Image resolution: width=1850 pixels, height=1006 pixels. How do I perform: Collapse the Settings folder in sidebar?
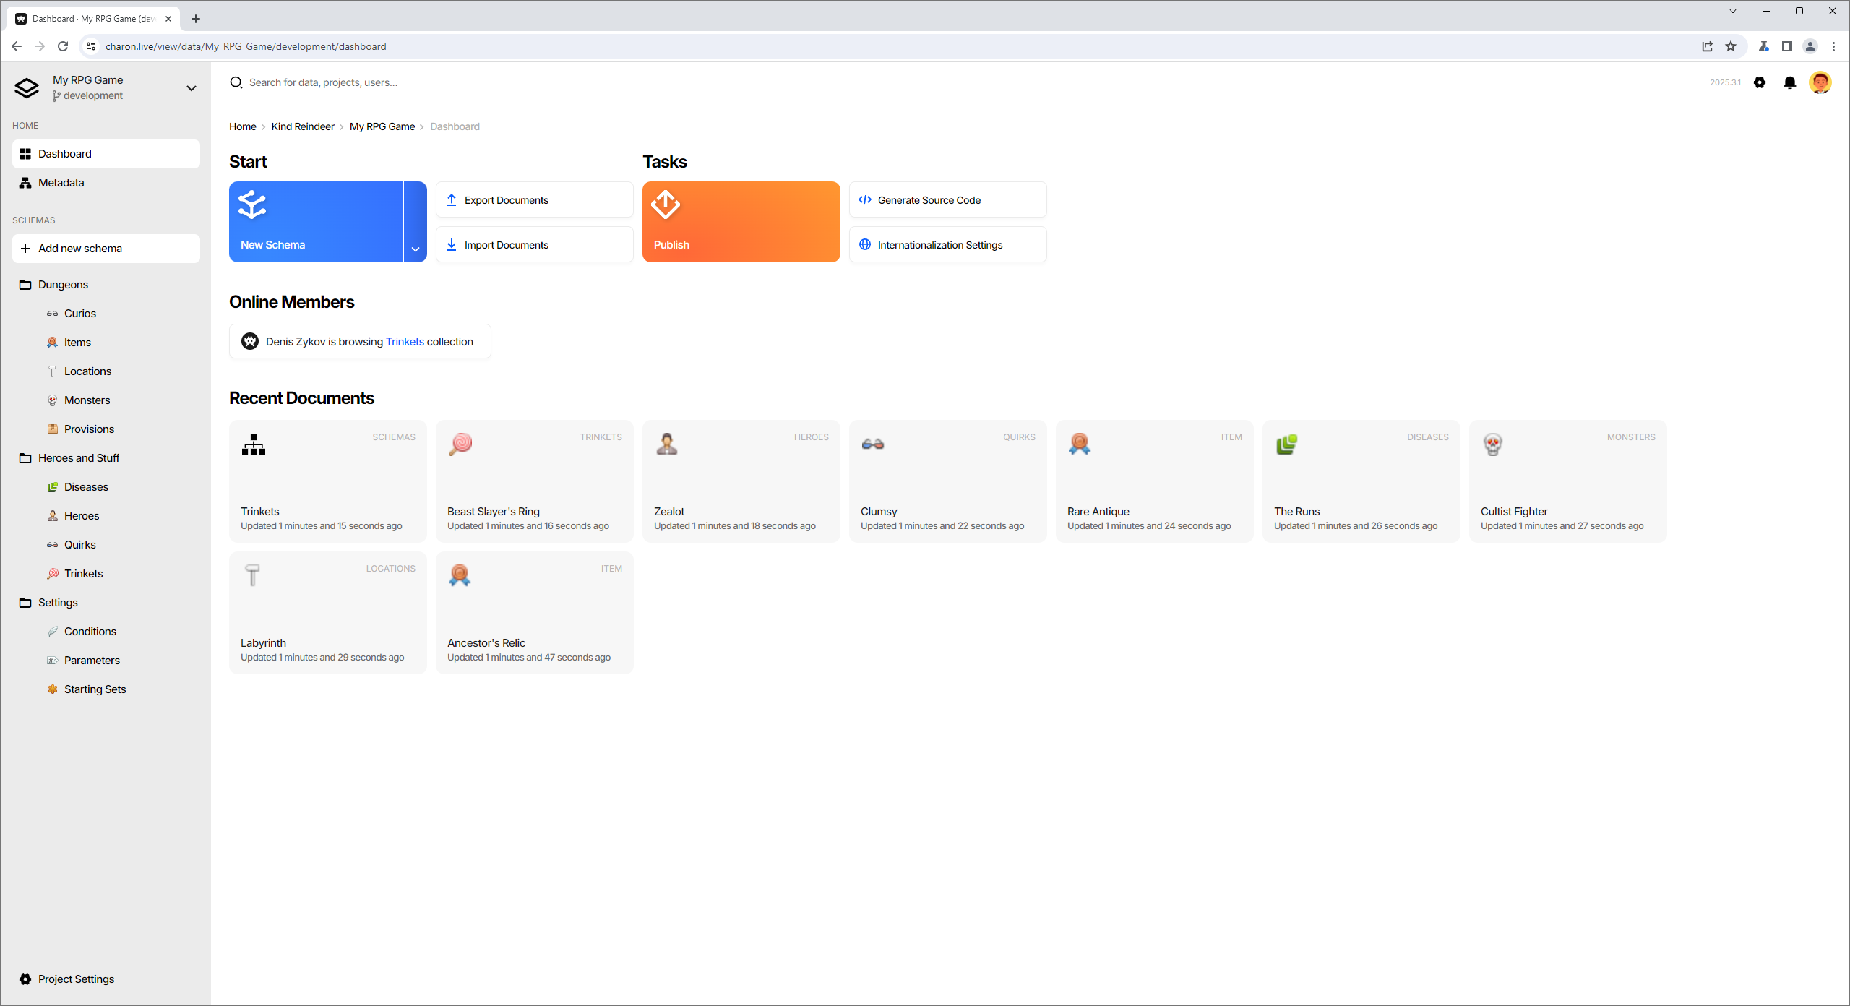[58, 603]
